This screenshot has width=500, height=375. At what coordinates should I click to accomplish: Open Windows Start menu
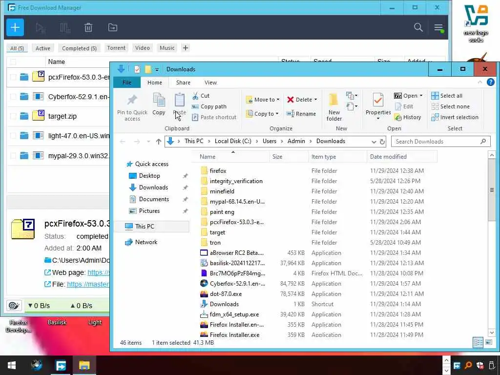pos(12,365)
